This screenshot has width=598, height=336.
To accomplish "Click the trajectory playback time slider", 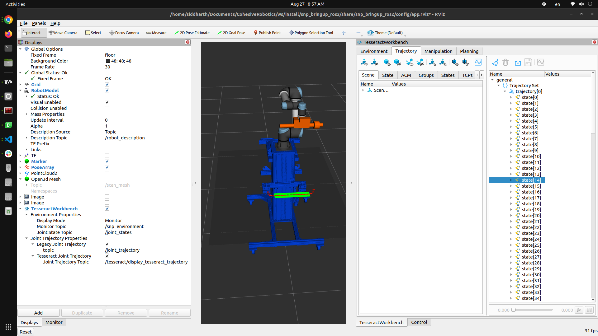I will 533,310.
